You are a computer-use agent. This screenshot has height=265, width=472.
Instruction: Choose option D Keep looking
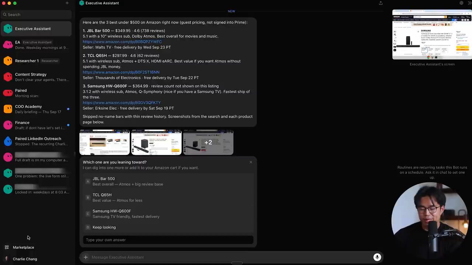168,227
